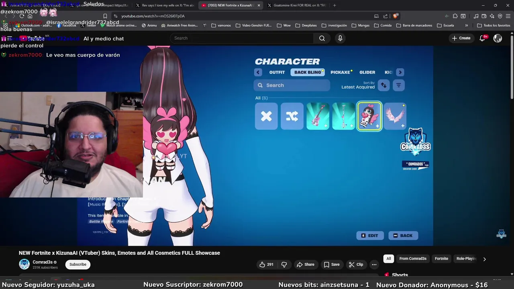Image resolution: width=514 pixels, height=289 pixels.
Task: Open the Comrad3s channel name link
Action: click(x=43, y=262)
